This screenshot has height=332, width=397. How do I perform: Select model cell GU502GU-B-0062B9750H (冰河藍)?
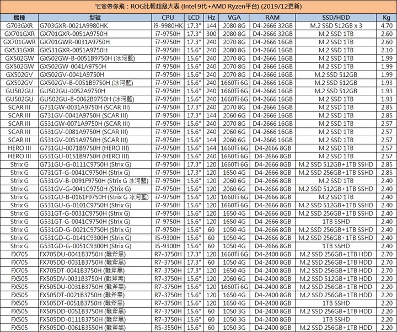pyautogui.click(x=95, y=99)
